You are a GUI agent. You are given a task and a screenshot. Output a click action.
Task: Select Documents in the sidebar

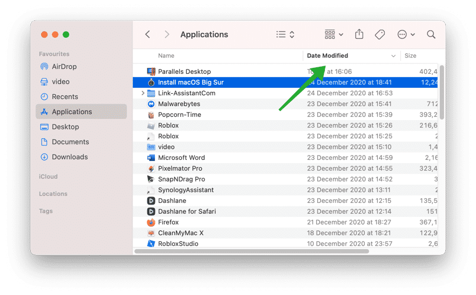(x=81, y=142)
